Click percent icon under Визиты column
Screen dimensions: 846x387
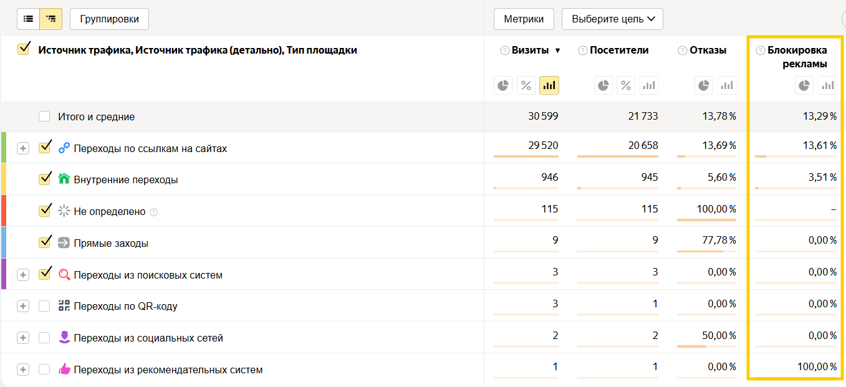pos(526,85)
